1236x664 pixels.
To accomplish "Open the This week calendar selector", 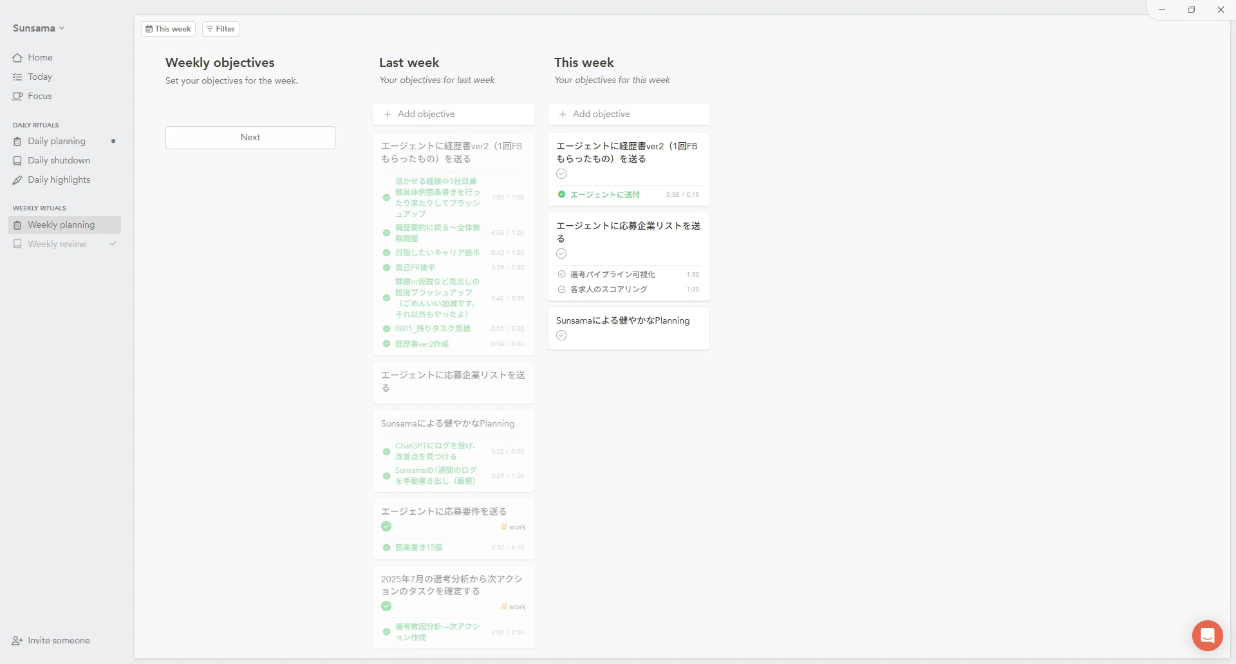I will (168, 29).
